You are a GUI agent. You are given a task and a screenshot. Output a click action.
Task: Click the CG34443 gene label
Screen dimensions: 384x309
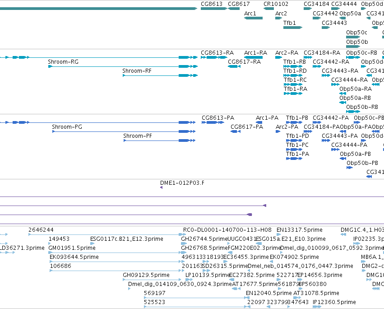click(334, 23)
